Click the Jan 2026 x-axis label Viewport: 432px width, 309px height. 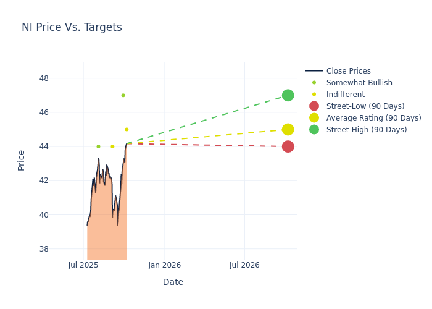[164, 265]
